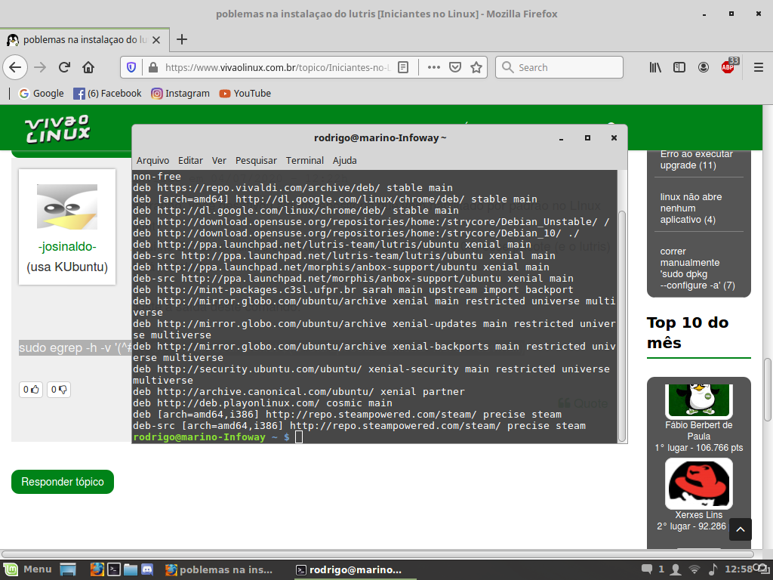Go to the Viva o Linux logo homepage
The height and width of the screenshot is (580, 773).
57,129
